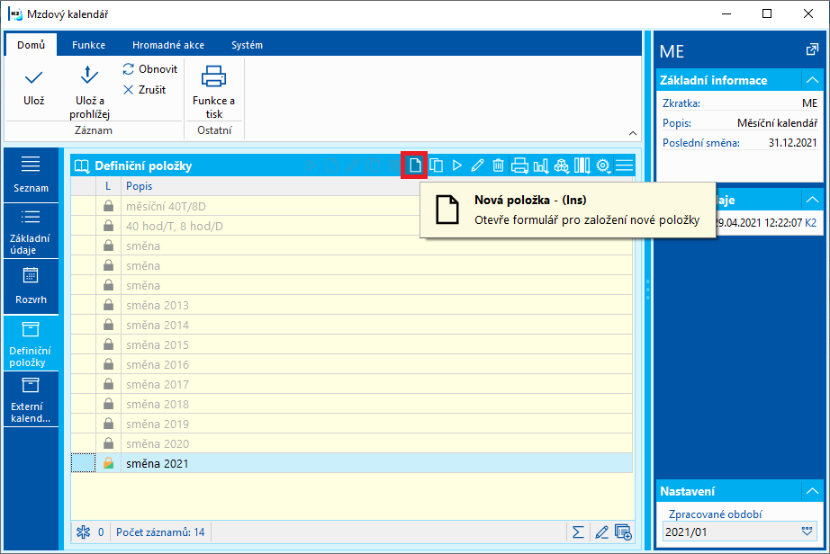Click the Poslední směna label
The height and width of the screenshot is (554, 830).
point(701,143)
